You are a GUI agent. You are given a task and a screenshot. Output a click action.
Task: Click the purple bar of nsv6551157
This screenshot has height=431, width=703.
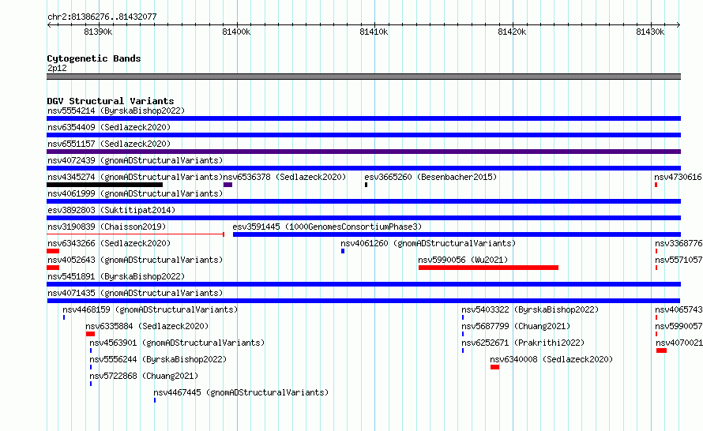point(363,152)
